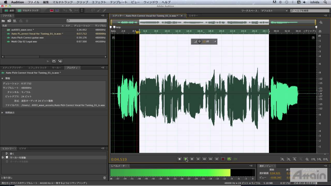Open the ビデオ tab
Viewport: 331px width, 186px height.
point(22,149)
